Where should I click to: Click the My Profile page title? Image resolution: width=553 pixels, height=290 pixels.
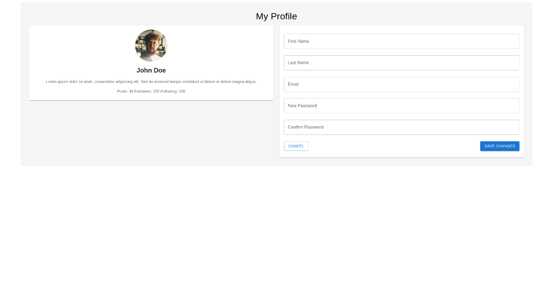pyautogui.click(x=276, y=16)
